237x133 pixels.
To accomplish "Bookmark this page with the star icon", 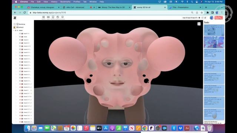I will (x=201, y=13).
